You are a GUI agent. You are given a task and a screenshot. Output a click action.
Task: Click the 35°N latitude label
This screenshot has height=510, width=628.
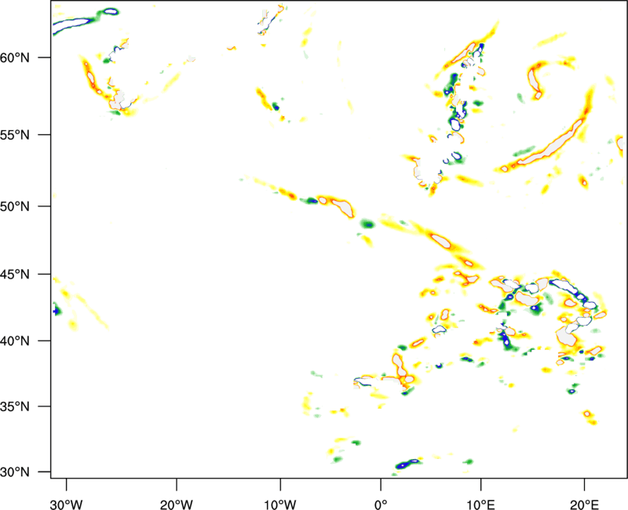point(15,406)
